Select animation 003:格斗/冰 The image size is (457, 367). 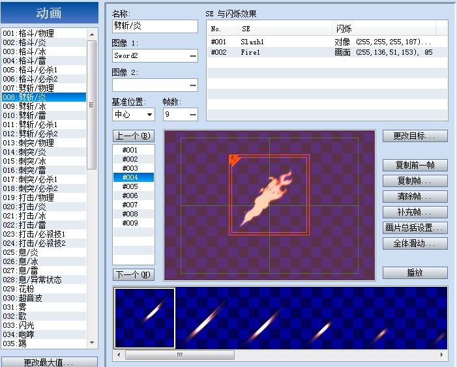click(44, 51)
